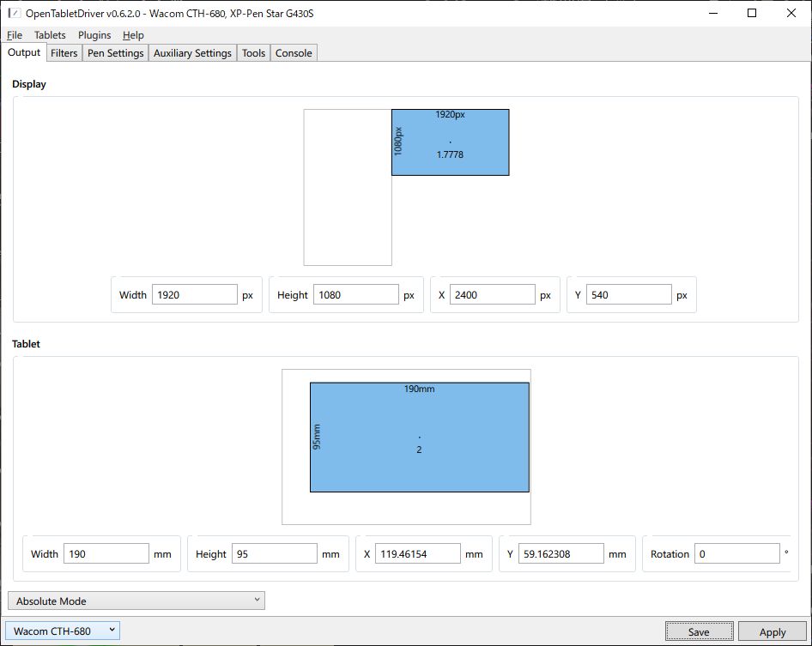
Task: Open the Plugins menu
Action: click(94, 35)
